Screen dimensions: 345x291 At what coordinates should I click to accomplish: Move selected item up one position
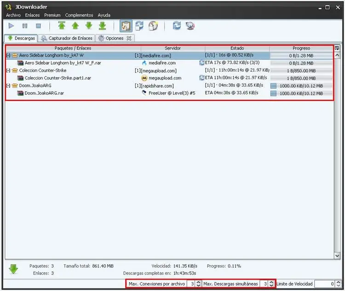pos(75,26)
